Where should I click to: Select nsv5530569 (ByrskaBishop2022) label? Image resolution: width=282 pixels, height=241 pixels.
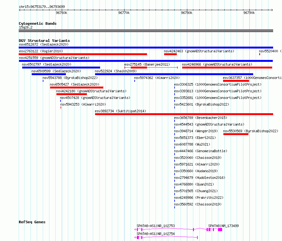coord(251,131)
